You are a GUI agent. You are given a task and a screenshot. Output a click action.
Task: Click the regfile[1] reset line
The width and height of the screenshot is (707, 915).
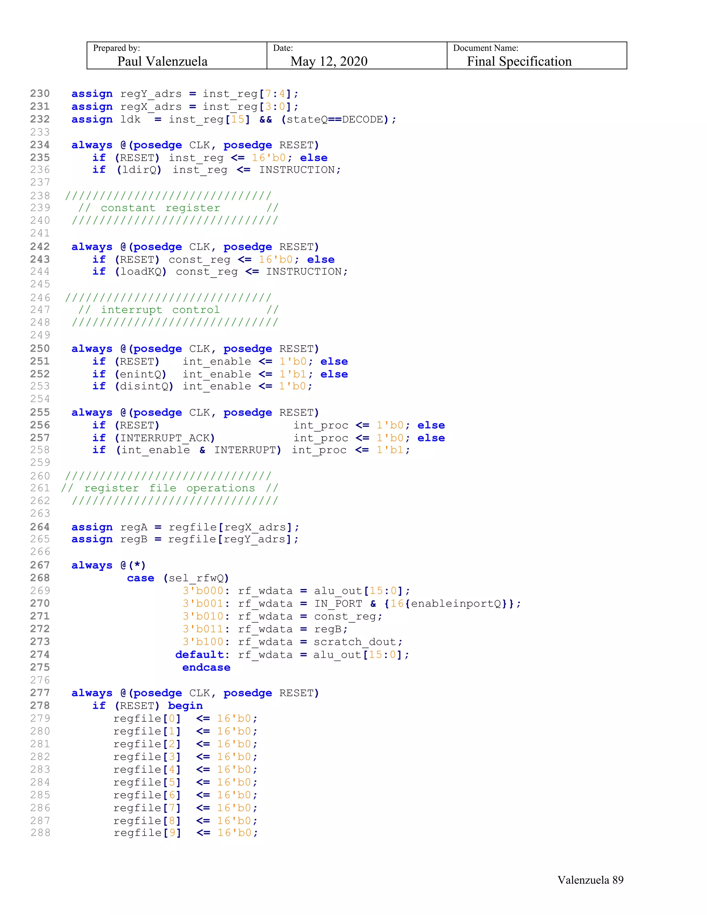[x=185, y=732]
